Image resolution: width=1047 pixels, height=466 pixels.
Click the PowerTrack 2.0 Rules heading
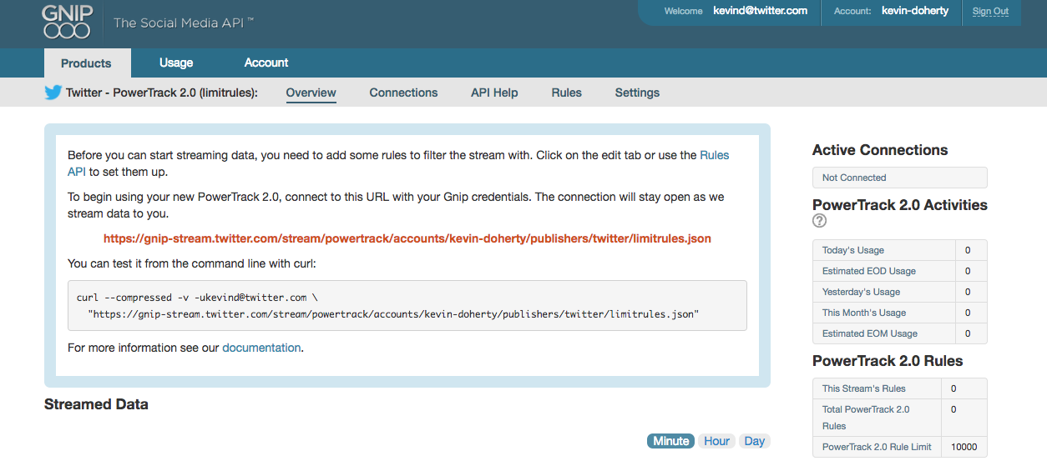point(888,361)
